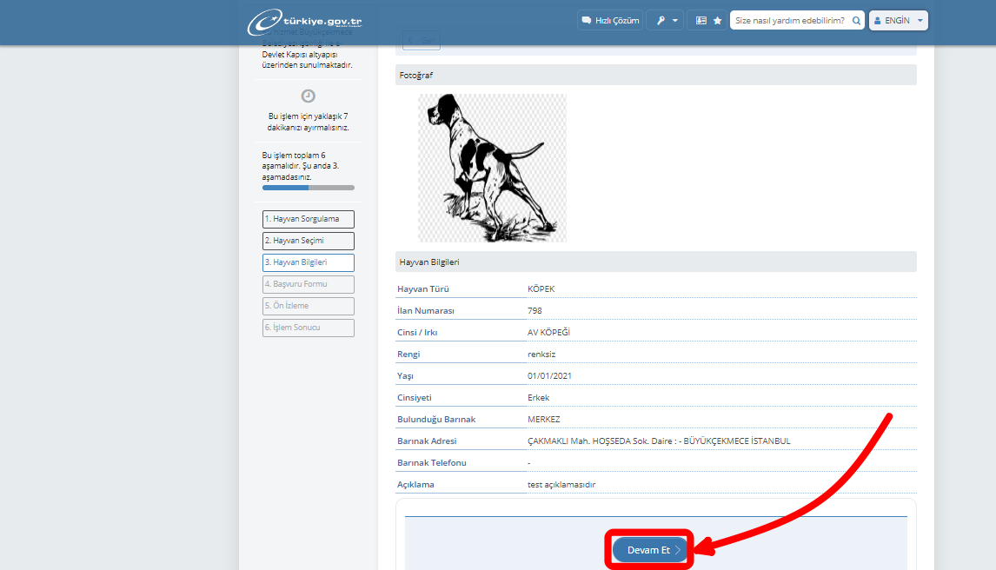Viewport: 996px width, 570px height.
Task: Click step 5. Ön İzleme
Action: (308, 306)
